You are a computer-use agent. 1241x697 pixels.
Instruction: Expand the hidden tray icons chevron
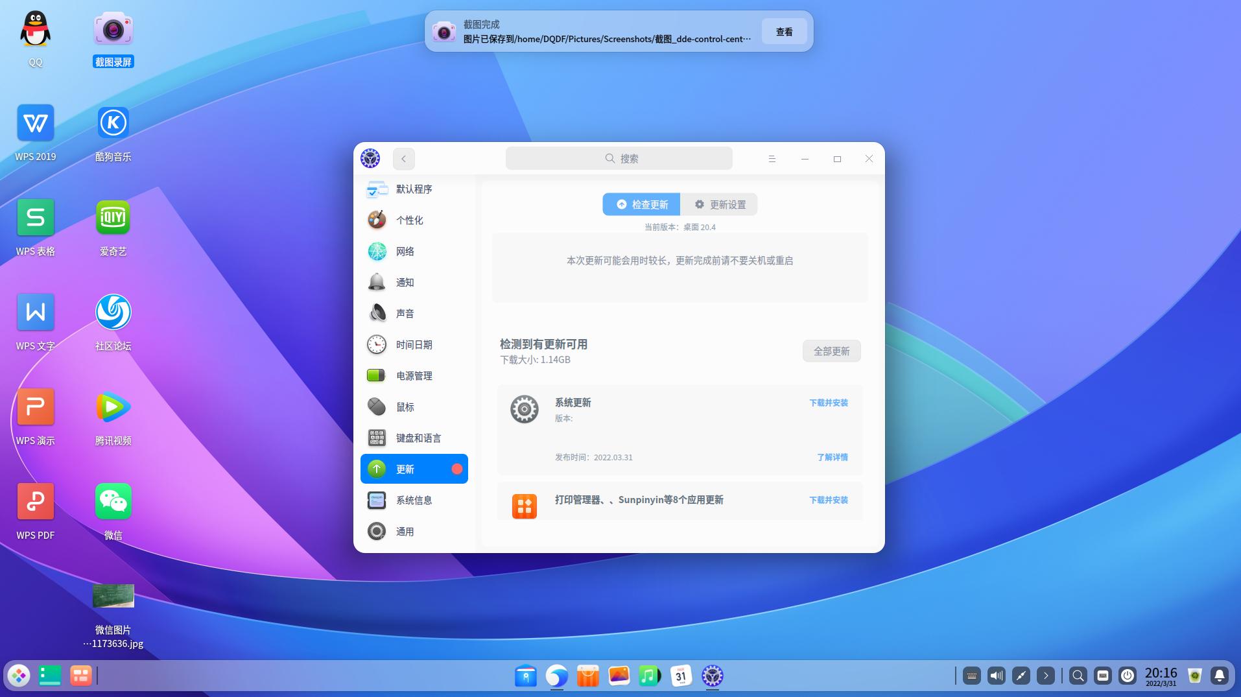click(x=1045, y=676)
